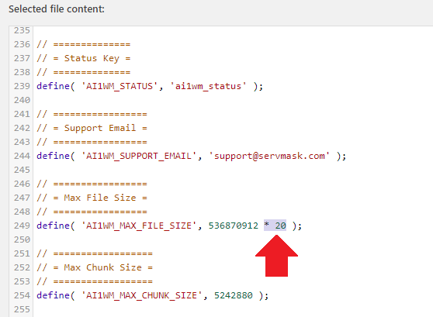Click 'support@servmask.com' string on line 244
433x317 pixels.
269,156
